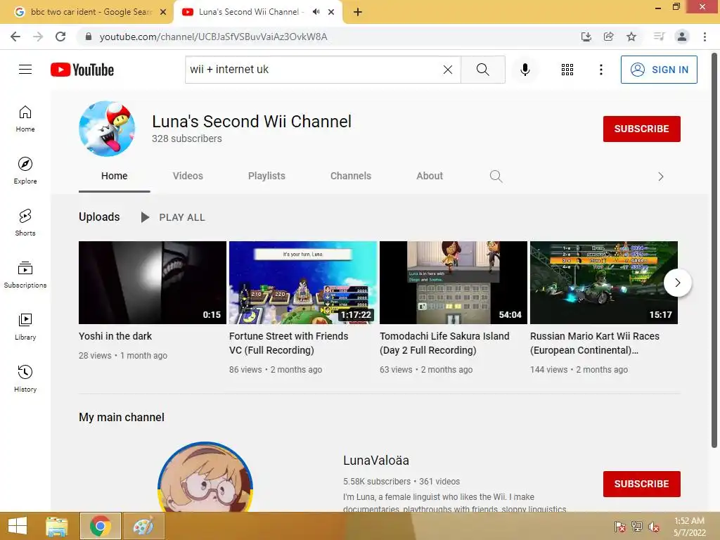Open the Fortune Street with Friends video title
Viewport: 720px width, 540px height.
pyautogui.click(x=289, y=343)
